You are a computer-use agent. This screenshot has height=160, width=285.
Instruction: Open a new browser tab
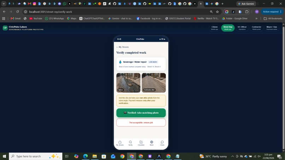pos(222,4)
